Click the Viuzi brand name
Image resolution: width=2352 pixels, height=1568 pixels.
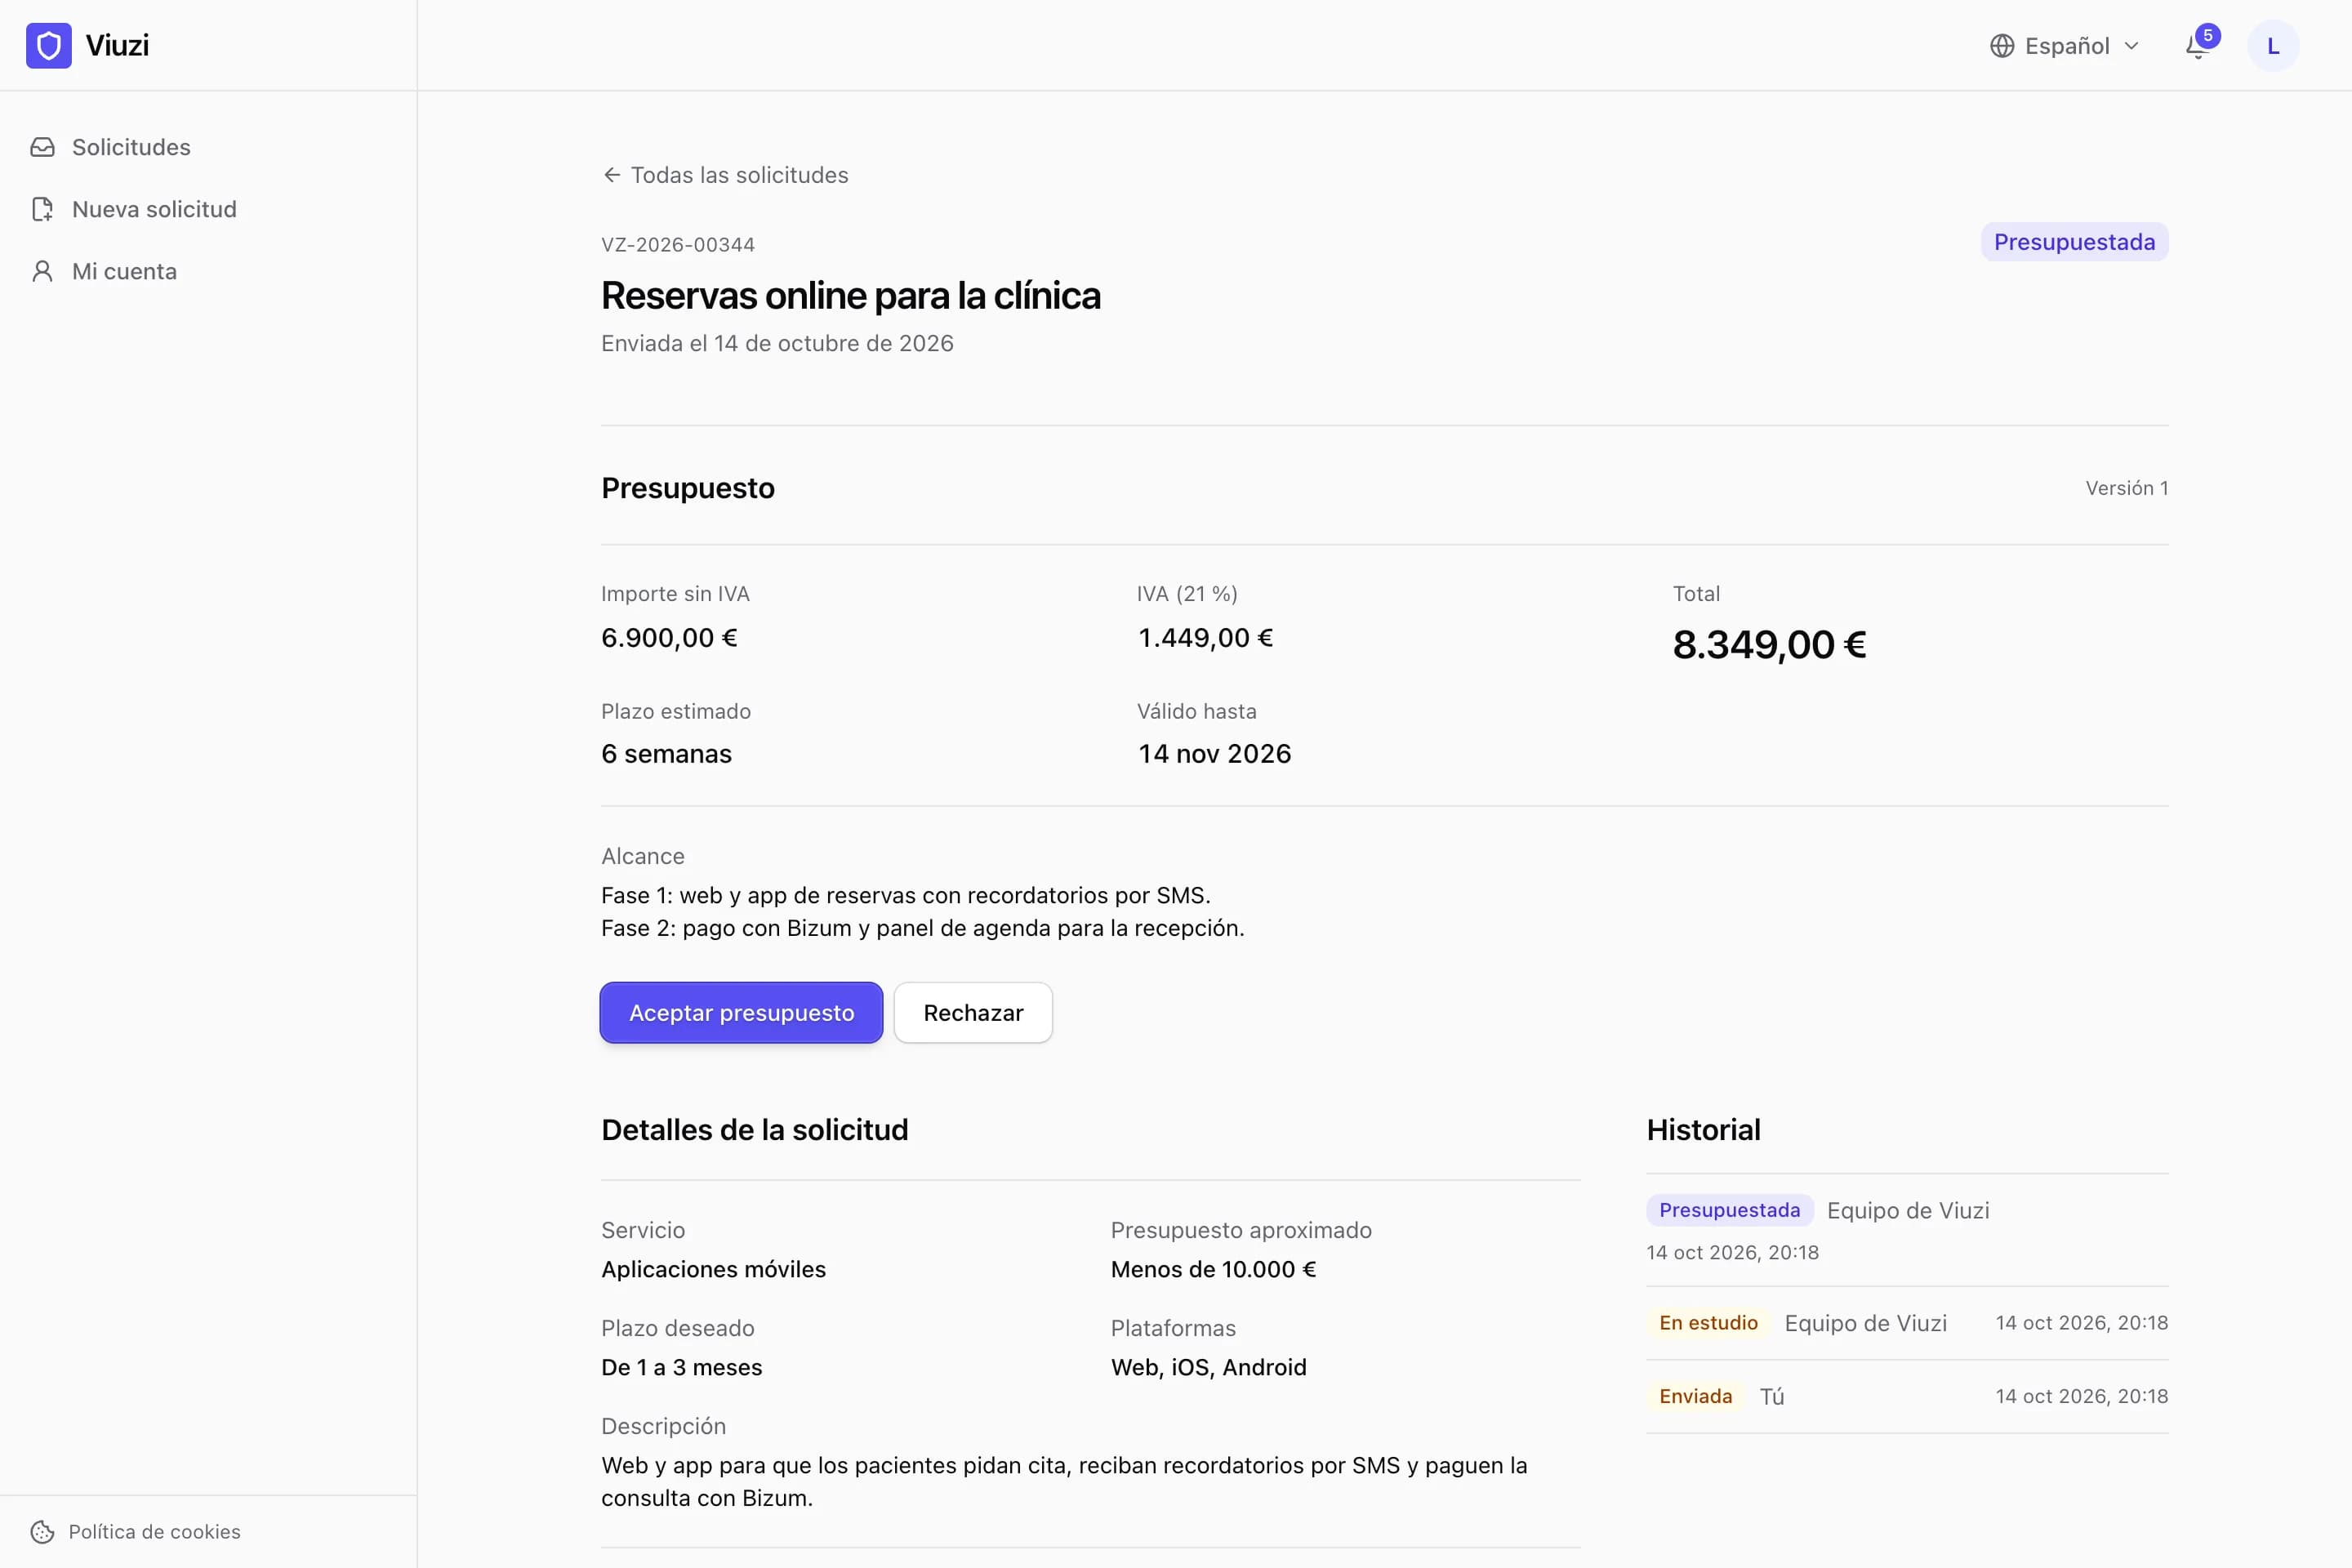tap(117, 45)
